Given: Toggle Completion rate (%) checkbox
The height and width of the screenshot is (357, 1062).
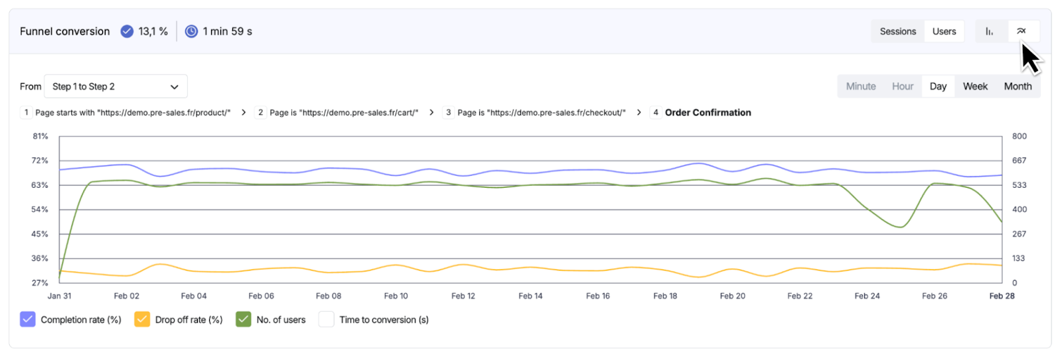Looking at the screenshot, I should pyautogui.click(x=28, y=320).
